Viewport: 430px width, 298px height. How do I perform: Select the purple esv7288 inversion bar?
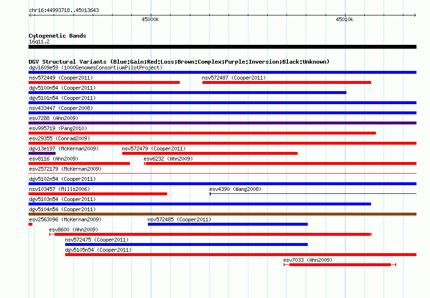[222, 123]
